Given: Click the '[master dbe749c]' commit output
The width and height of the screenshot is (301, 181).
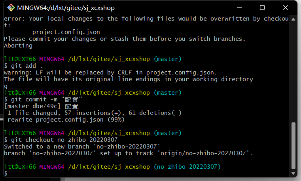Looking at the screenshot, I should pos(32,106).
